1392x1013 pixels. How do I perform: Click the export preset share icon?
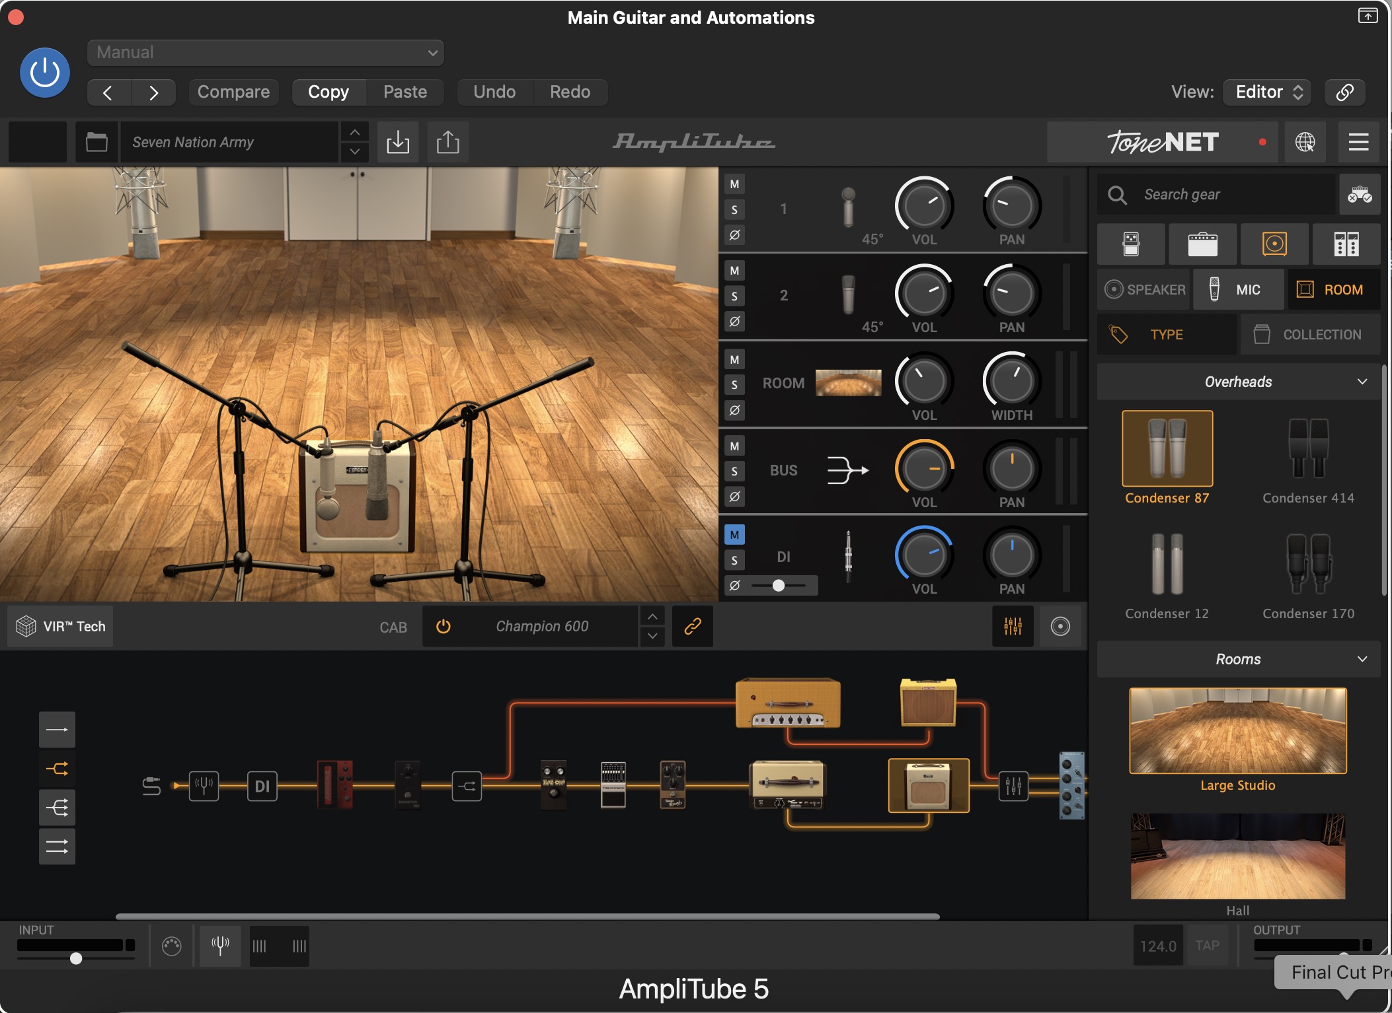click(x=447, y=142)
